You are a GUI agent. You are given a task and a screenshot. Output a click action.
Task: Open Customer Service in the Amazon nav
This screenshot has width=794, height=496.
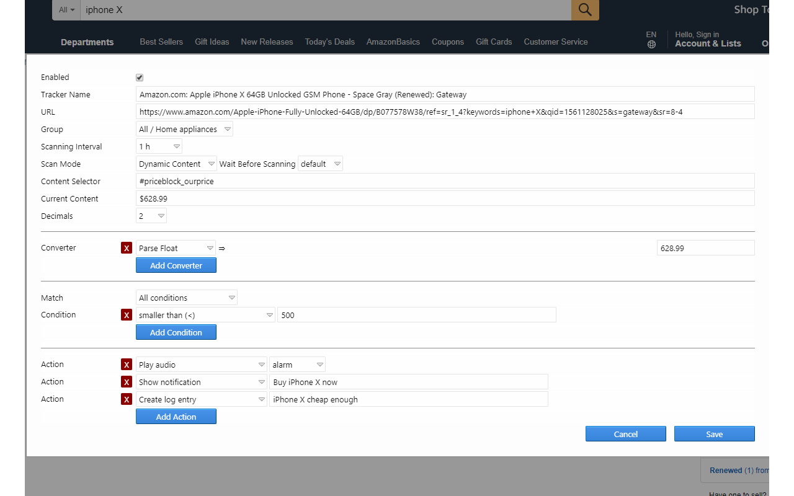[x=556, y=42]
